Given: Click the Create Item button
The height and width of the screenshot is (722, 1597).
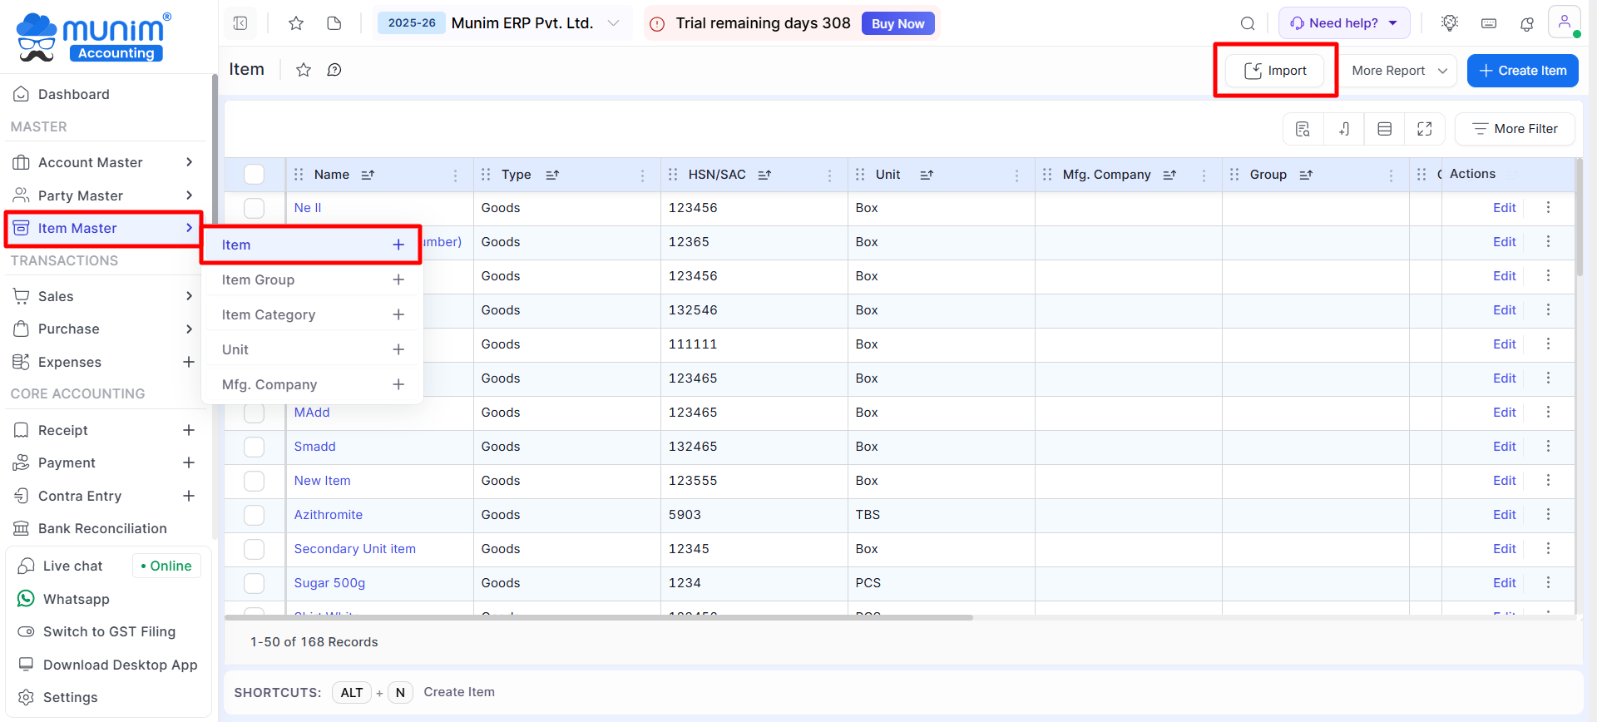Looking at the screenshot, I should [1522, 71].
